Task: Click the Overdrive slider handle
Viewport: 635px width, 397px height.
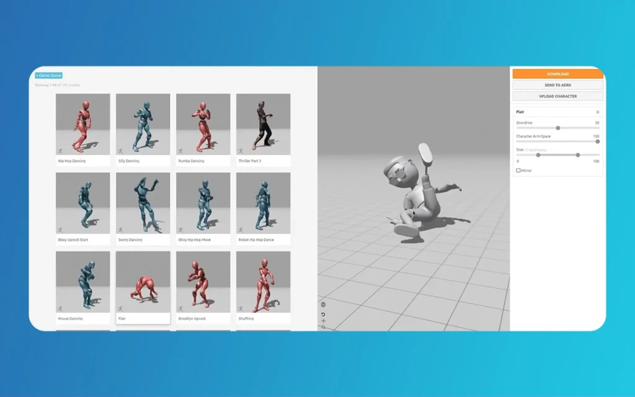Action: 558,128
